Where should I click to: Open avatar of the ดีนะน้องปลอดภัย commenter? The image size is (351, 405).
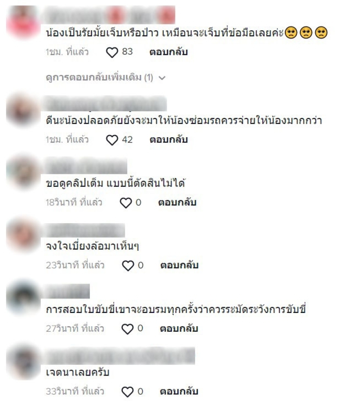coord(23,110)
